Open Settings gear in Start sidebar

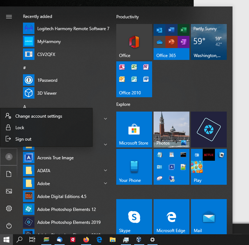tap(9, 208)
